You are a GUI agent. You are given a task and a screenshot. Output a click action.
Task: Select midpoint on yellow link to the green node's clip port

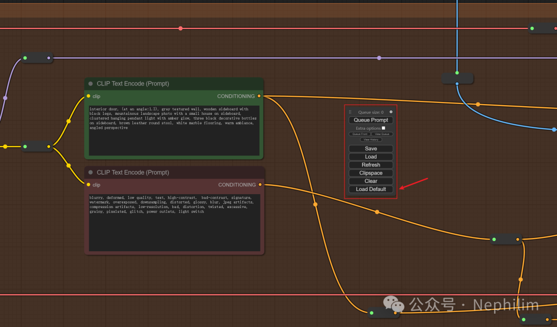(69, 122)
